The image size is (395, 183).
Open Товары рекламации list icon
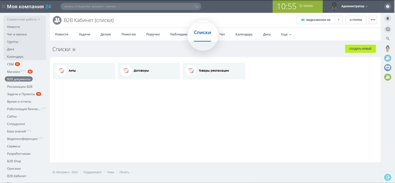click(x=190, y=71)
